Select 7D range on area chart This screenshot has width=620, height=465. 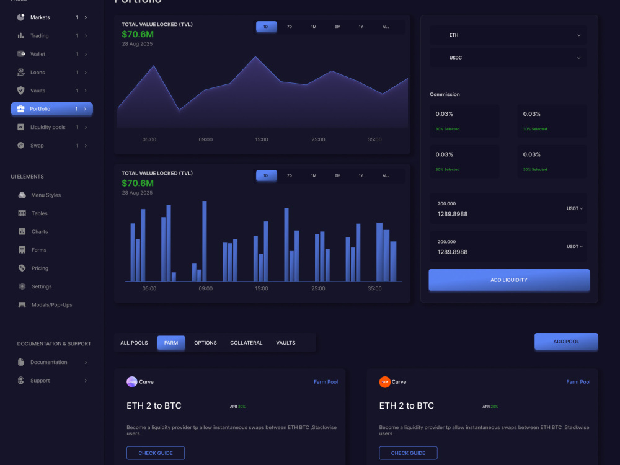point(290,27)
